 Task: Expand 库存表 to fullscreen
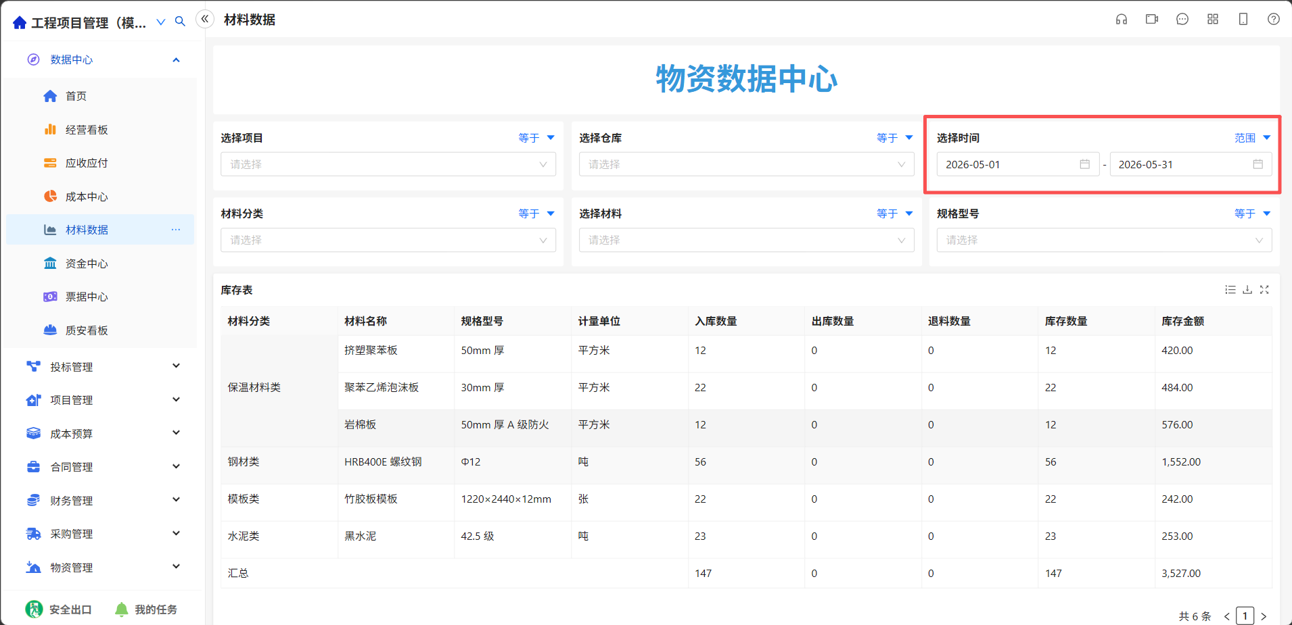click(1264, 290)
